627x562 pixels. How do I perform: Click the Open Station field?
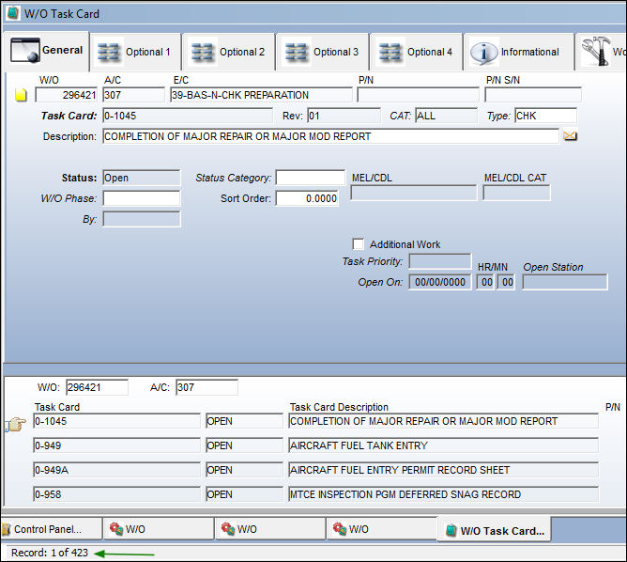[x=565, y=282]
